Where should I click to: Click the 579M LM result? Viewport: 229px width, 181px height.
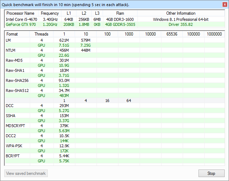click(x=86, y=40)
